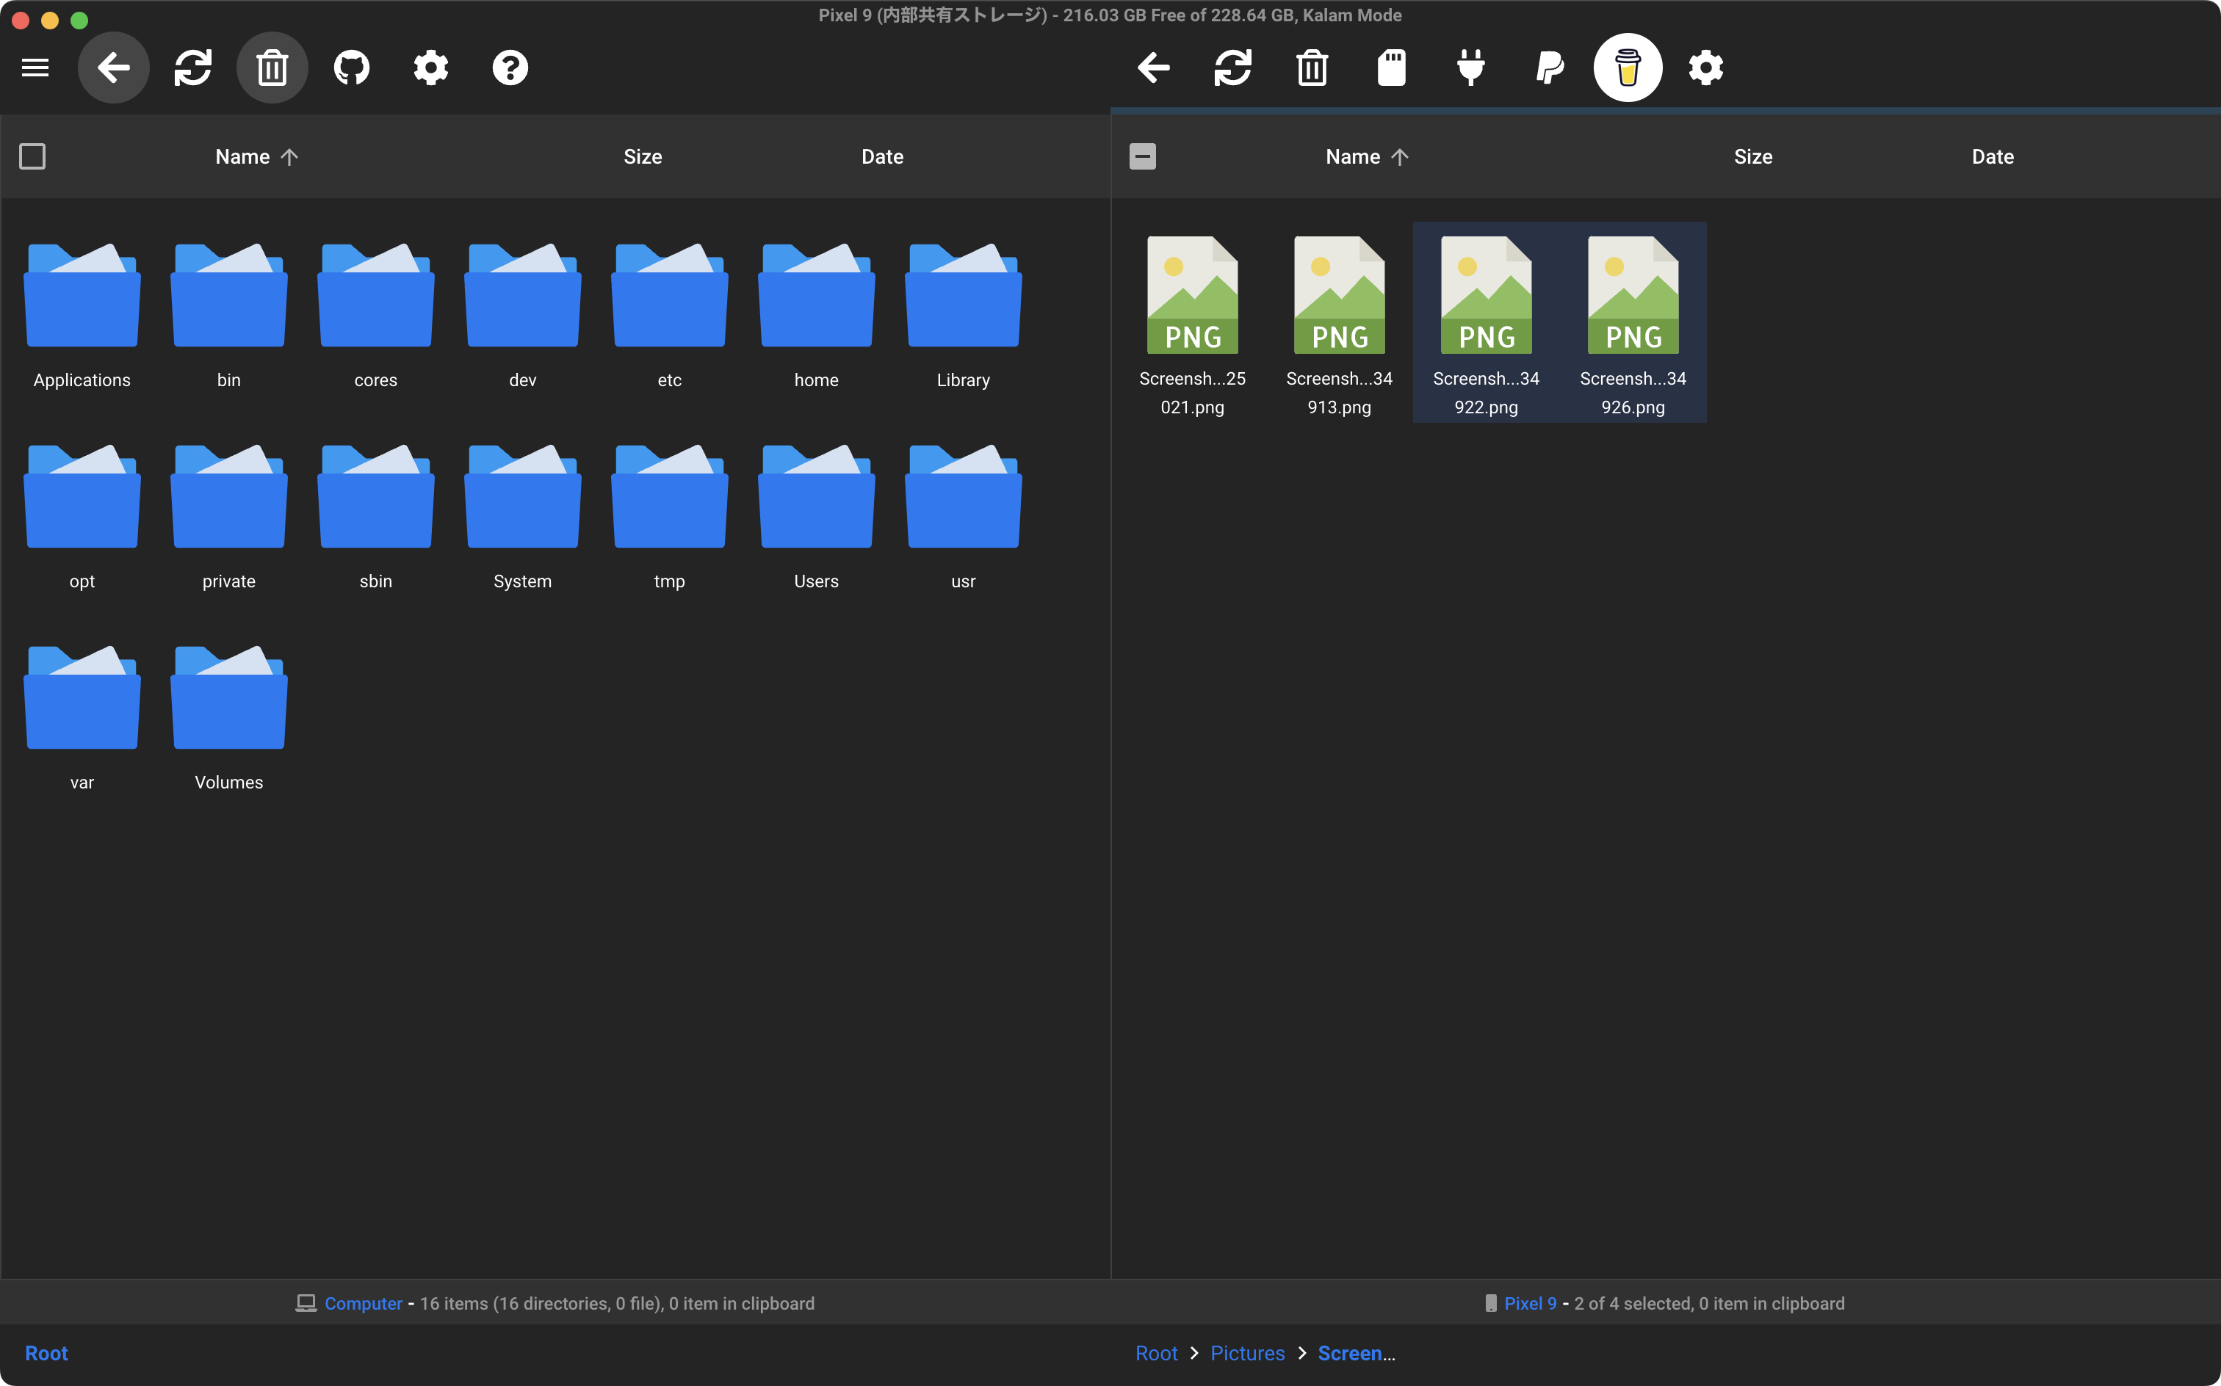Check the select-all box in Computer pane
The width and height of the screenshot is (2221, 1386).
[32, 157]
